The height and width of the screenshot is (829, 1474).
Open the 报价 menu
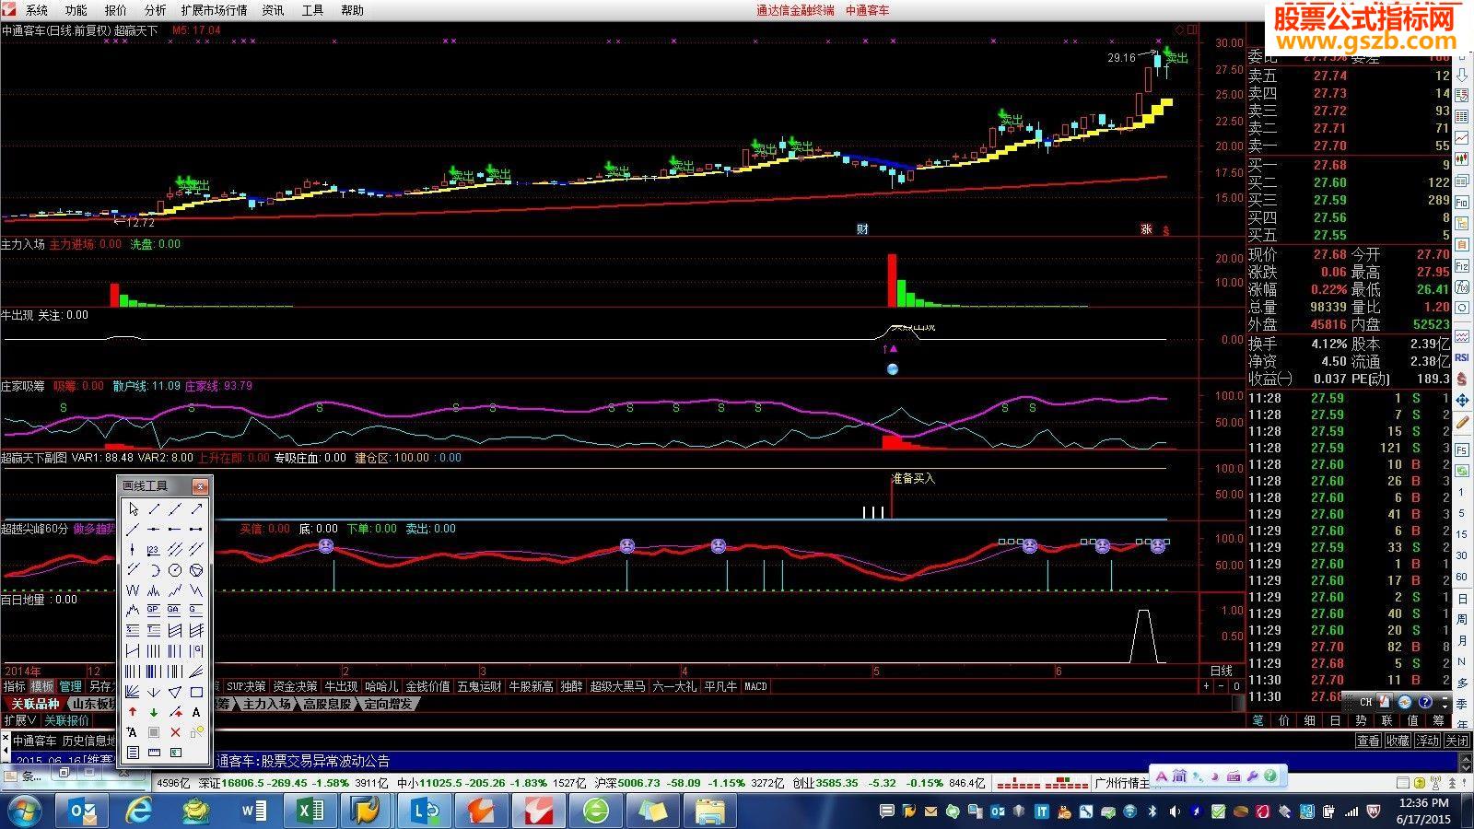(116, 10)
